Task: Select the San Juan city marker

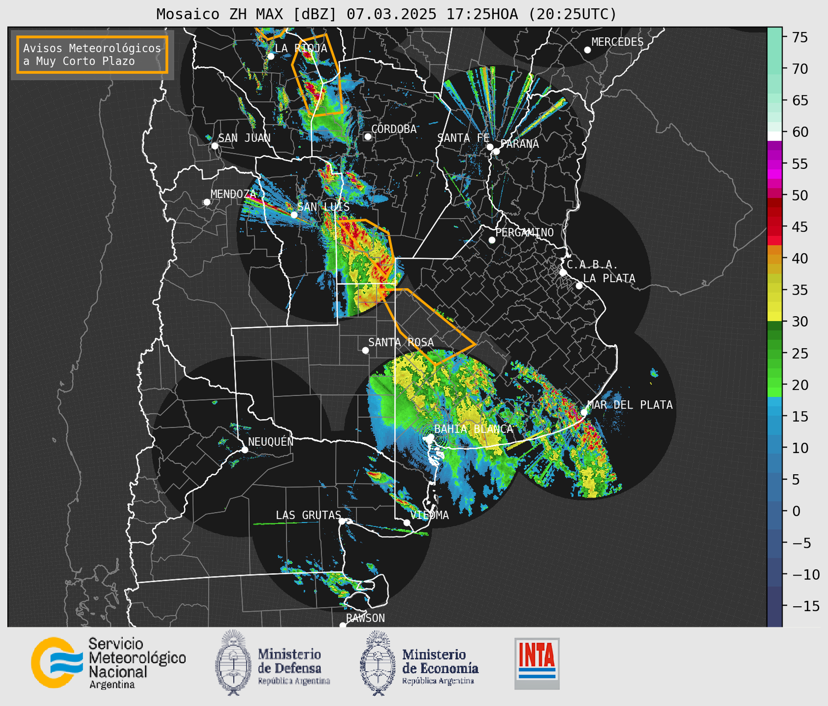Action: point(214,146)
